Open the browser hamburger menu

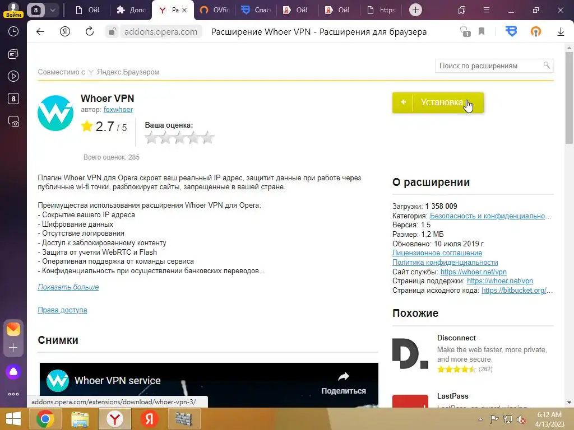pyautogui.click(x=487, y=10)
